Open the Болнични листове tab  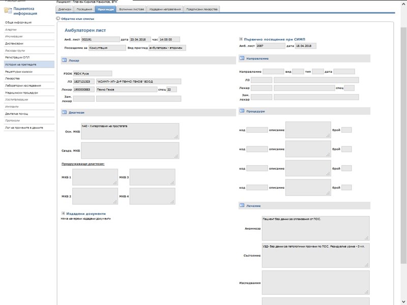pyautogui.click(x=132, y=9)
